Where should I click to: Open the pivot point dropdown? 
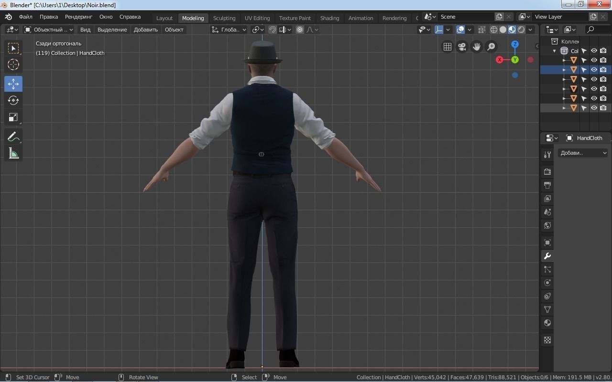pyautogui.click(x=258, y=30)
